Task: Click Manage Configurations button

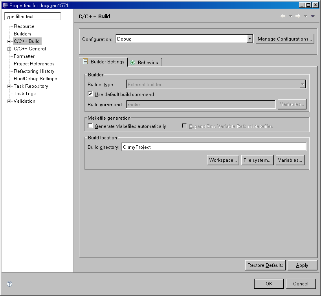Action: tap(285, 39)
